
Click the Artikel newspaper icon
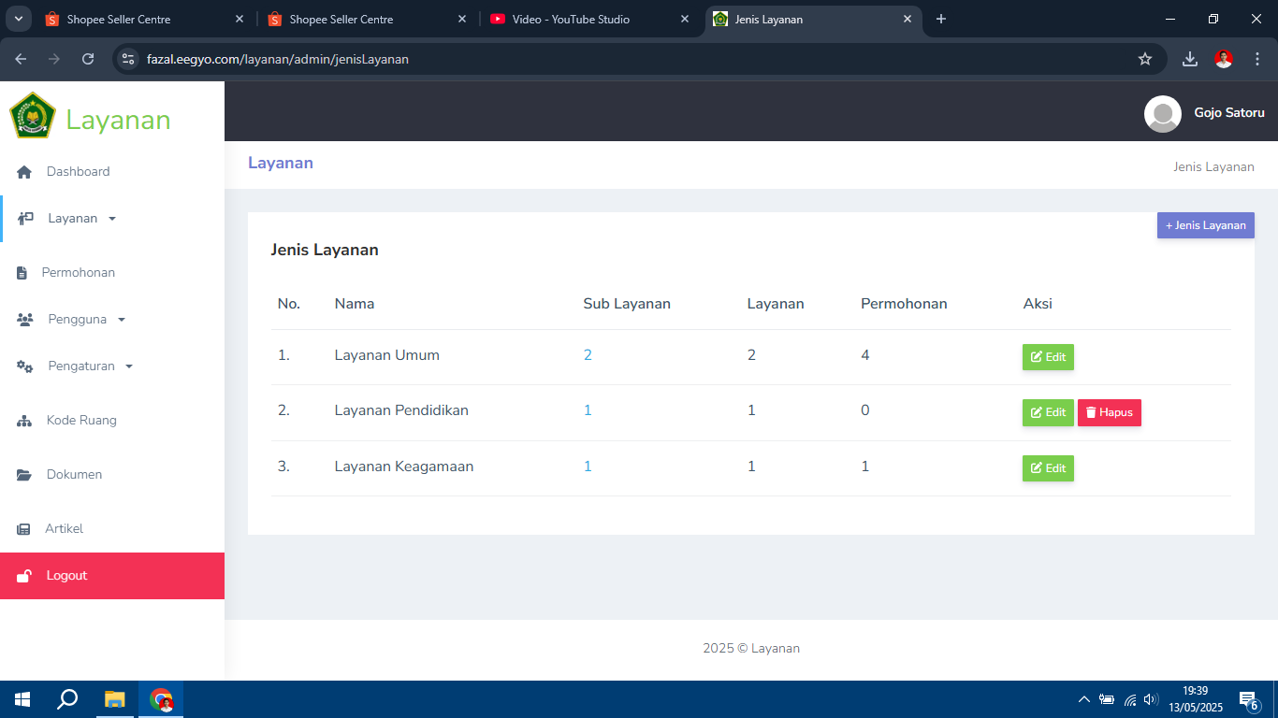click(24, 529)
